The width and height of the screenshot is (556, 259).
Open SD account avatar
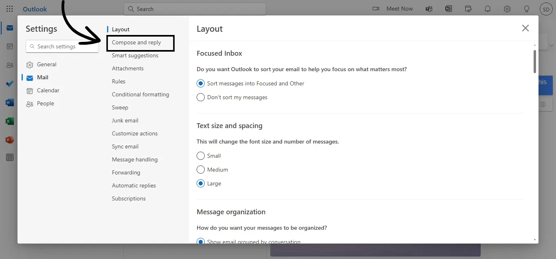pyautogui.click(x=546, y=9)
